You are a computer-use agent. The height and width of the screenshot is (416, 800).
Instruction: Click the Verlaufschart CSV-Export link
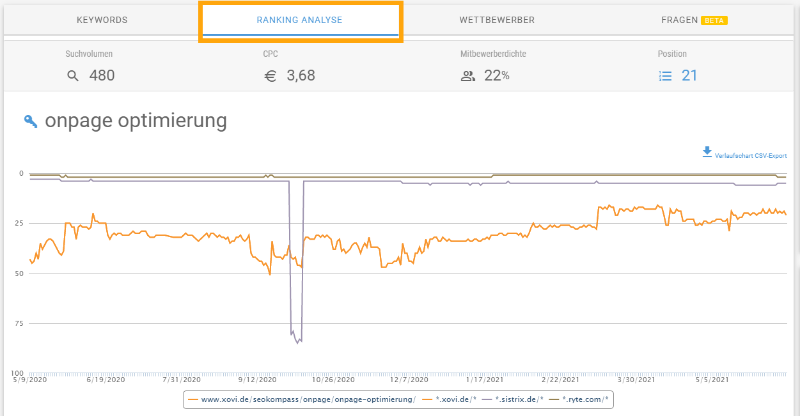(751, 156)
